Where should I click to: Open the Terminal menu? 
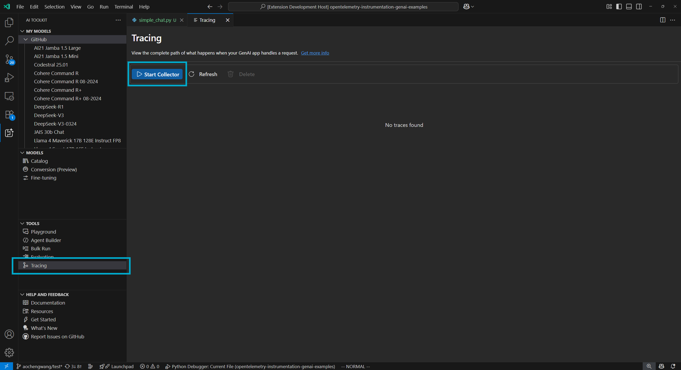(x=123, y=7)
